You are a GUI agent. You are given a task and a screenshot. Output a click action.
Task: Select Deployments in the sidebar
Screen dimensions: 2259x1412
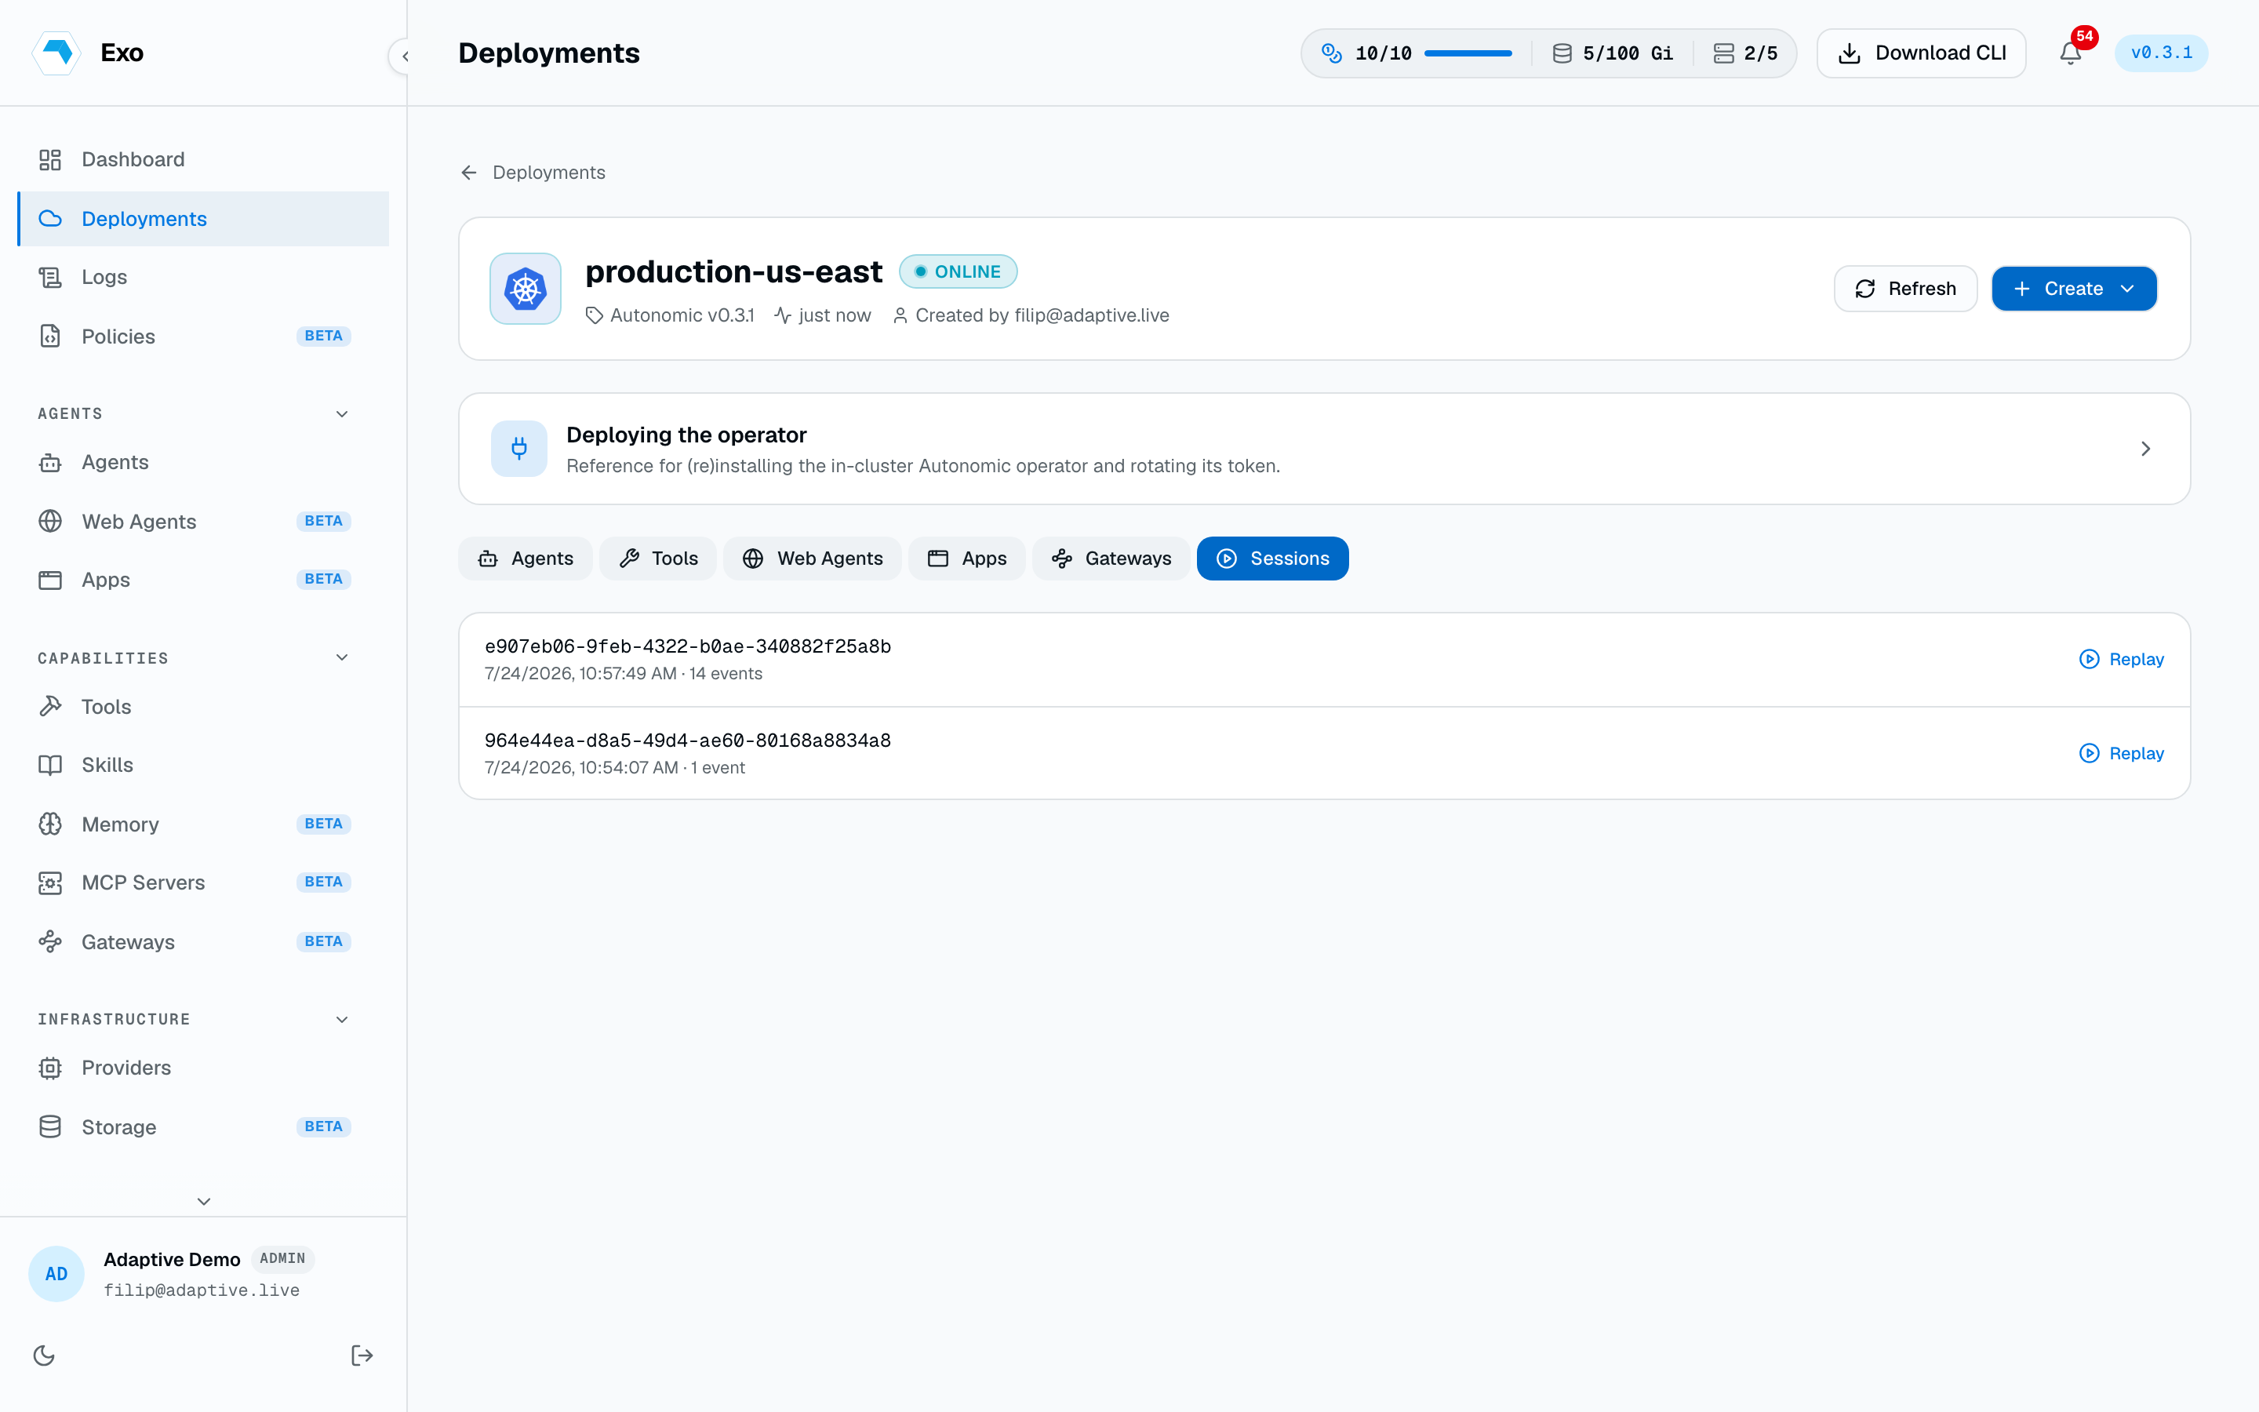pyautogui.click(x=202, y=219)
